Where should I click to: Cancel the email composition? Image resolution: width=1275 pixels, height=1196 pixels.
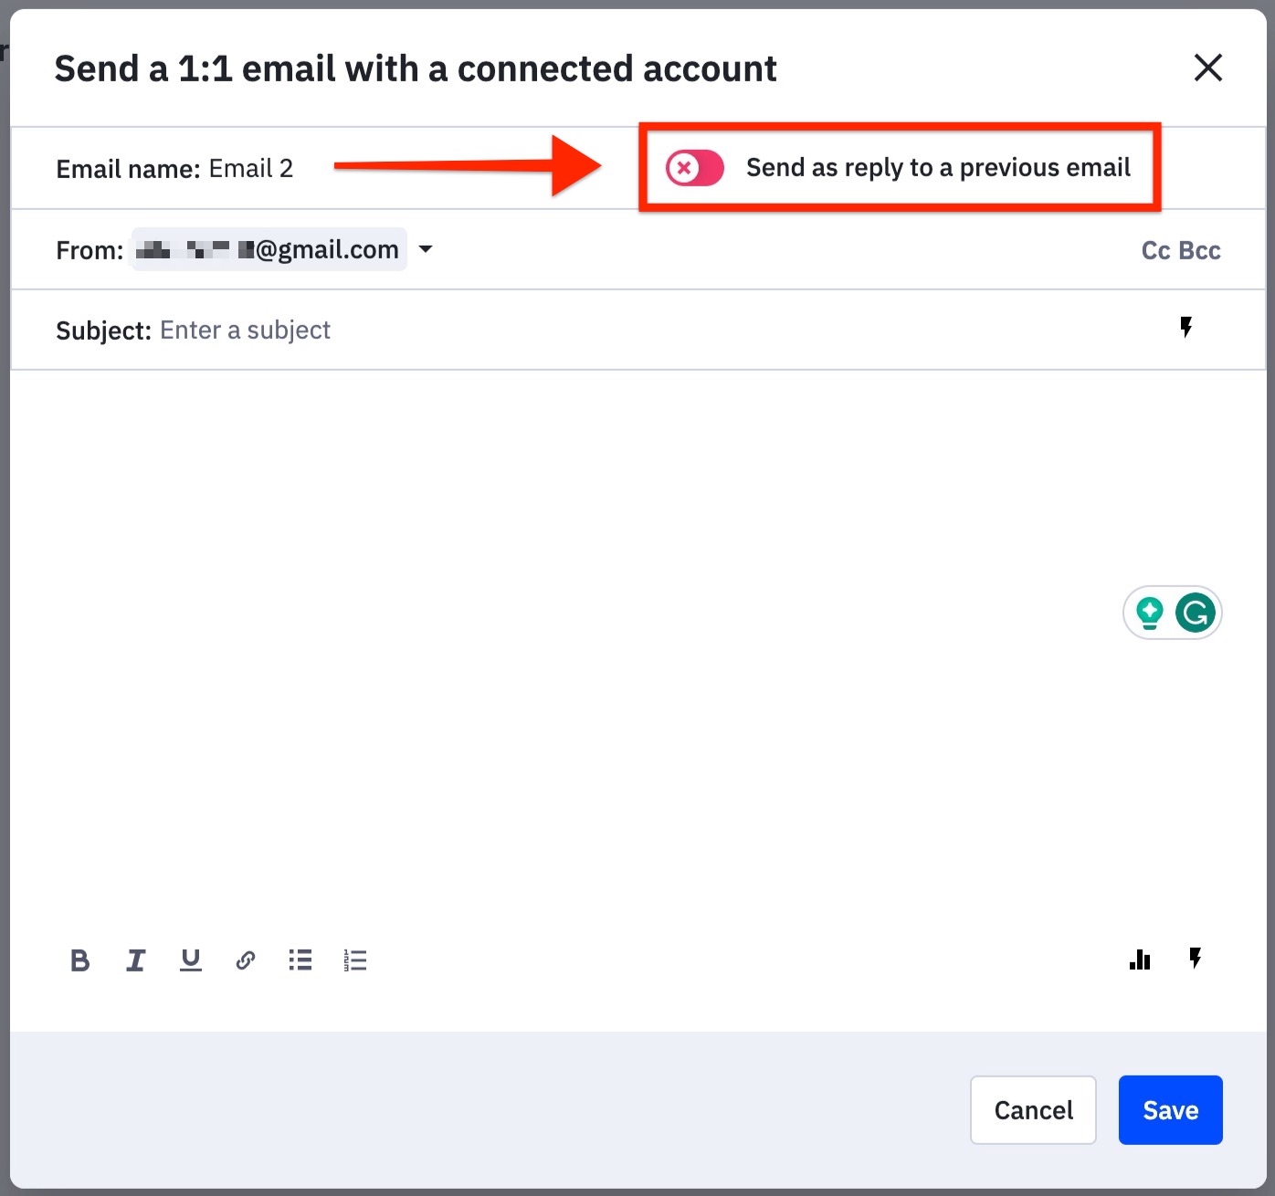(x=1033, y=1109)
